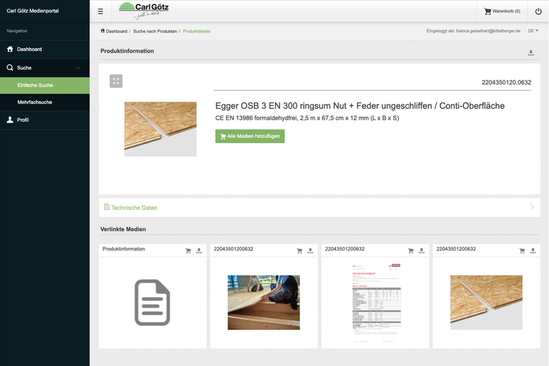Add datasheet PDF card to cart
549x366 pixels.
[x=411, y=250]
